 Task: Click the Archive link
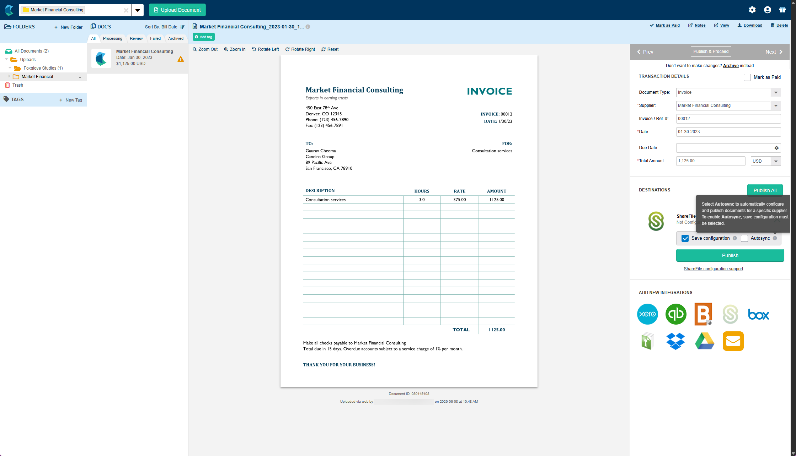pyautogui.click(x=731, y=66)
